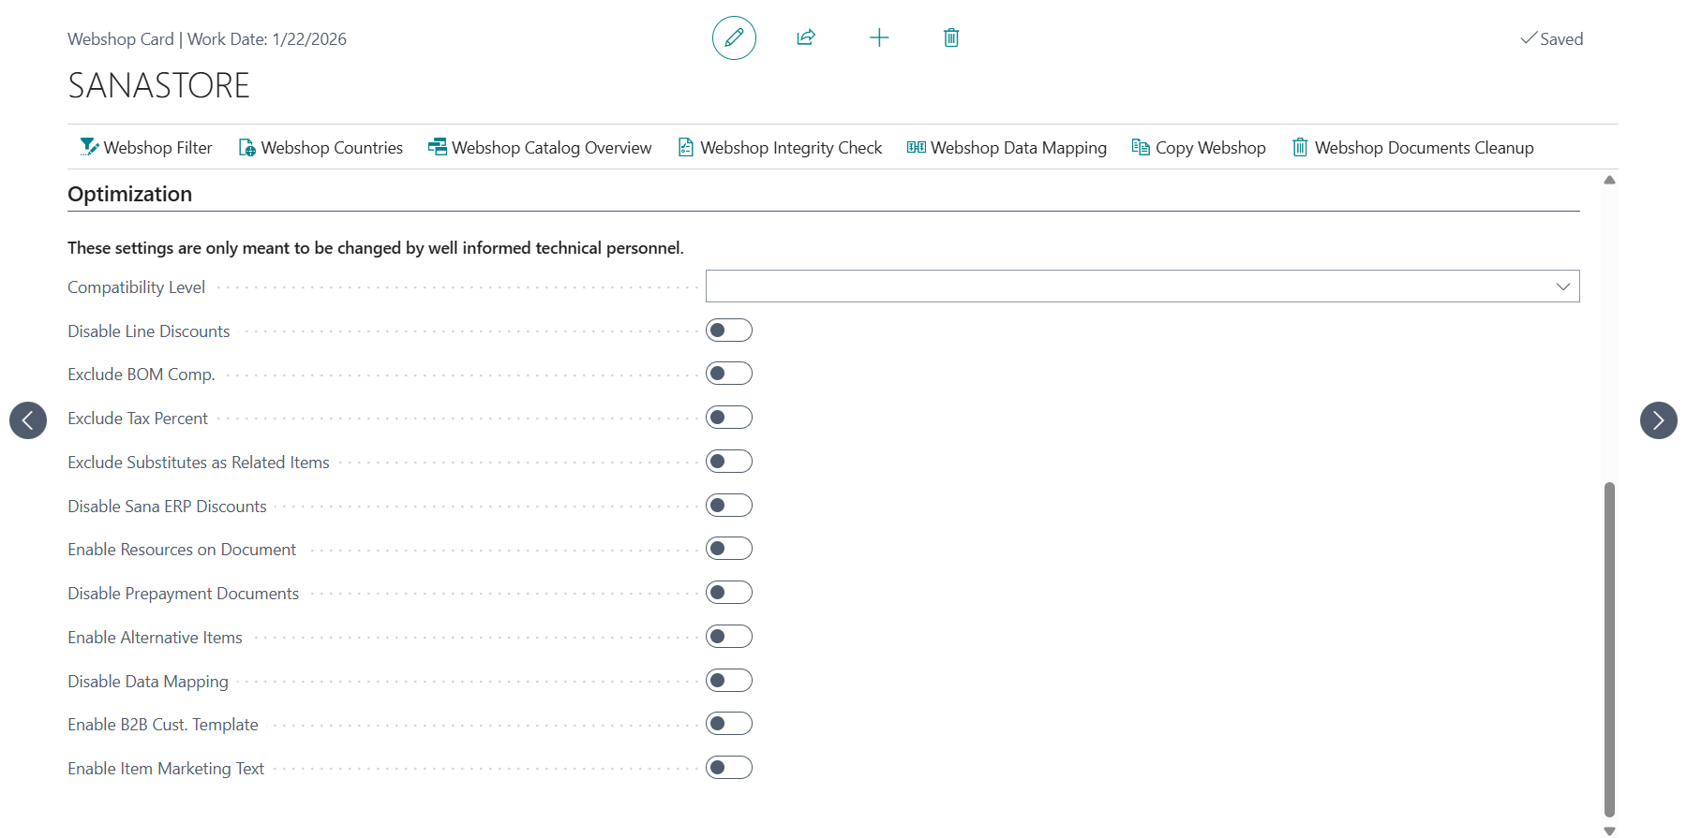Click the Saved status indicator
This screenshot has height=838, width=1687.
(x=1551, y=38)
